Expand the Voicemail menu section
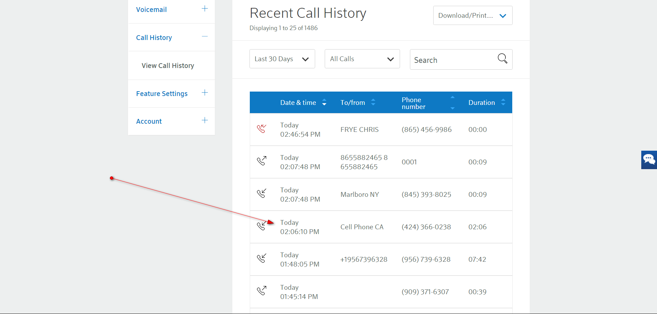657x314 pixels. (x=205, y=9)
